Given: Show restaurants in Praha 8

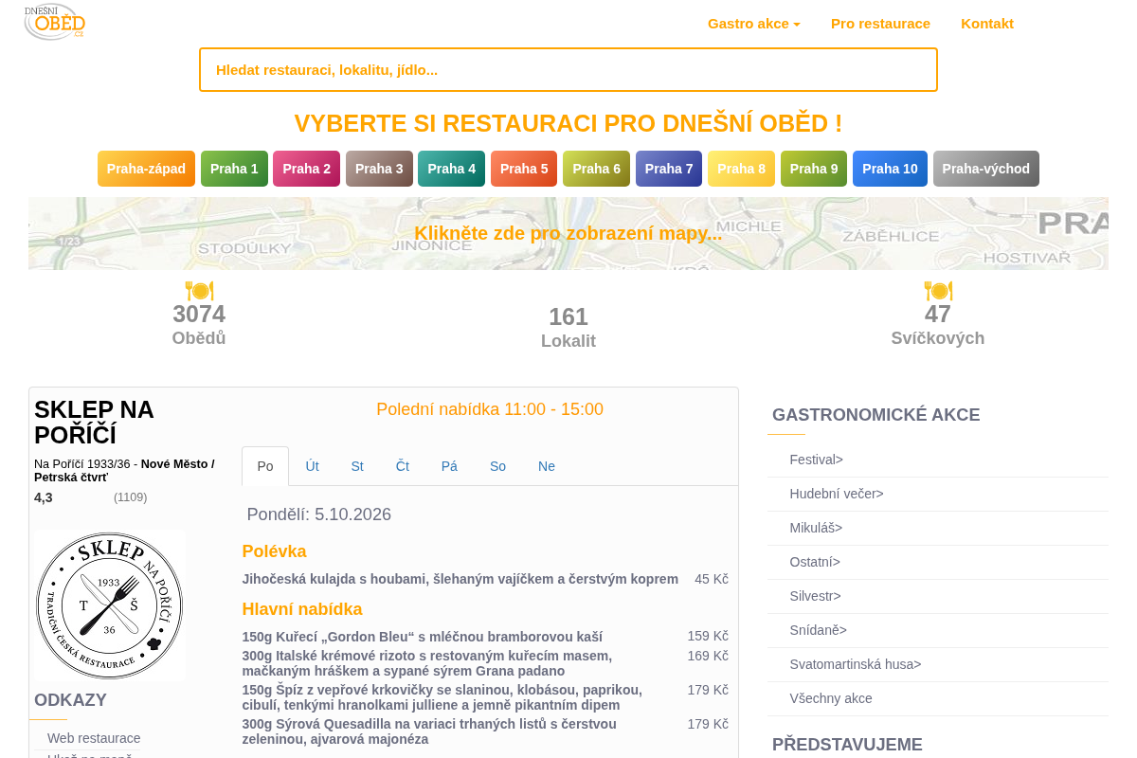Looking at the screenshot, I should pyautogui.click(x=741, y=169).
